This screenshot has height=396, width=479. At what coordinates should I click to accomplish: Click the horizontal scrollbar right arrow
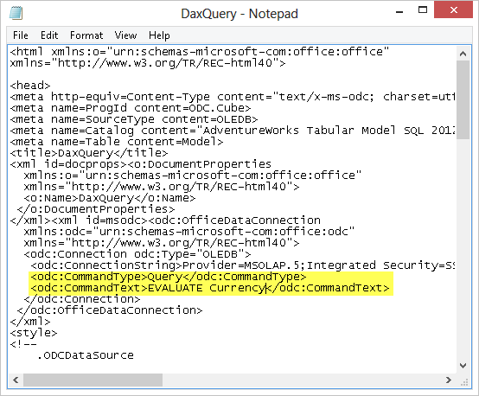click(449, 380)
